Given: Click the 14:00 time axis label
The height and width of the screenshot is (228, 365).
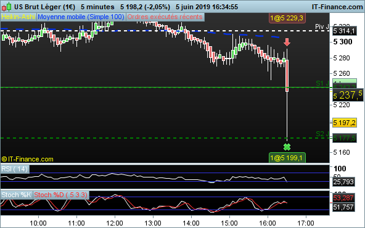Looking at the screenshot, I should (x=191, y=223).
